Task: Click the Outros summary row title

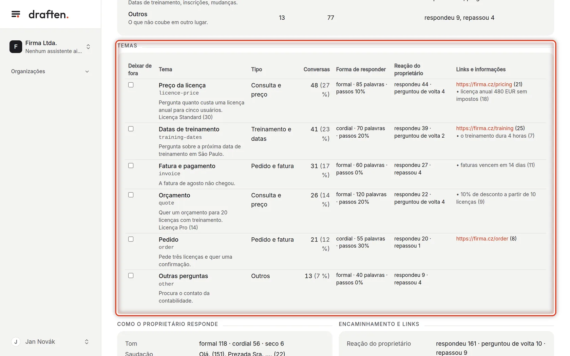Action: (x=138, y=14)
